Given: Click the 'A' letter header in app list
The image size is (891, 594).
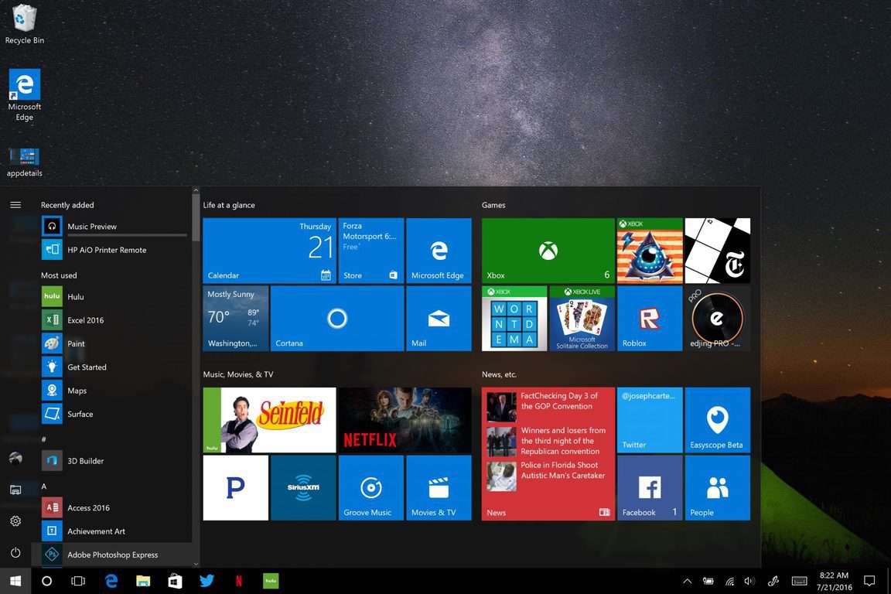Looking at the screenshot, I should coord(44,486).
